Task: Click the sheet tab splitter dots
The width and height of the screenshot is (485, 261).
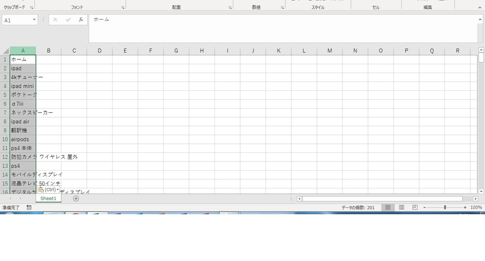Action: (291, 199)
